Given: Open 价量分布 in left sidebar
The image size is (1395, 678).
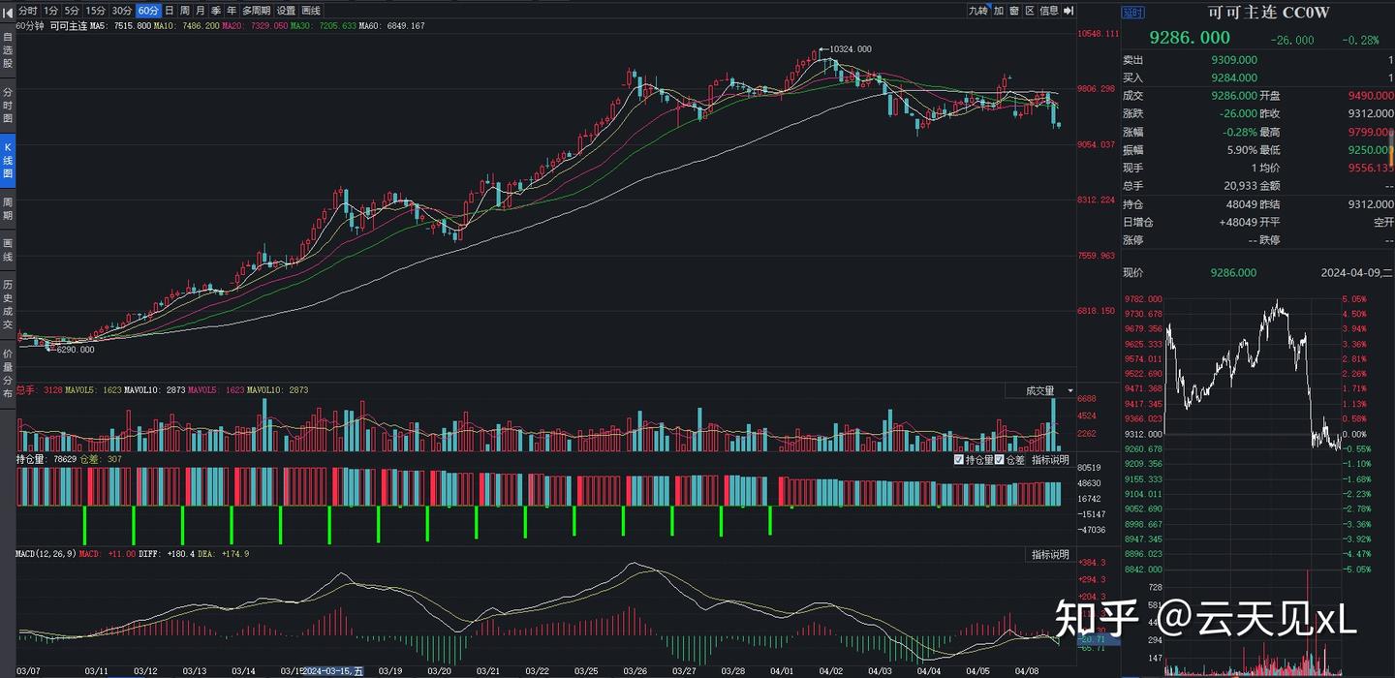Looking at the screenshot, I should [x=8, y=373].
